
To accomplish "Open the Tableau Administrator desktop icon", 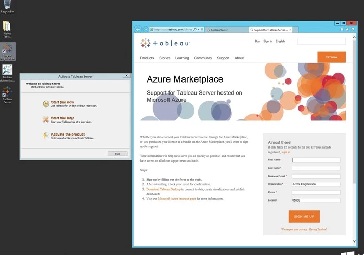I will [7, 73].
